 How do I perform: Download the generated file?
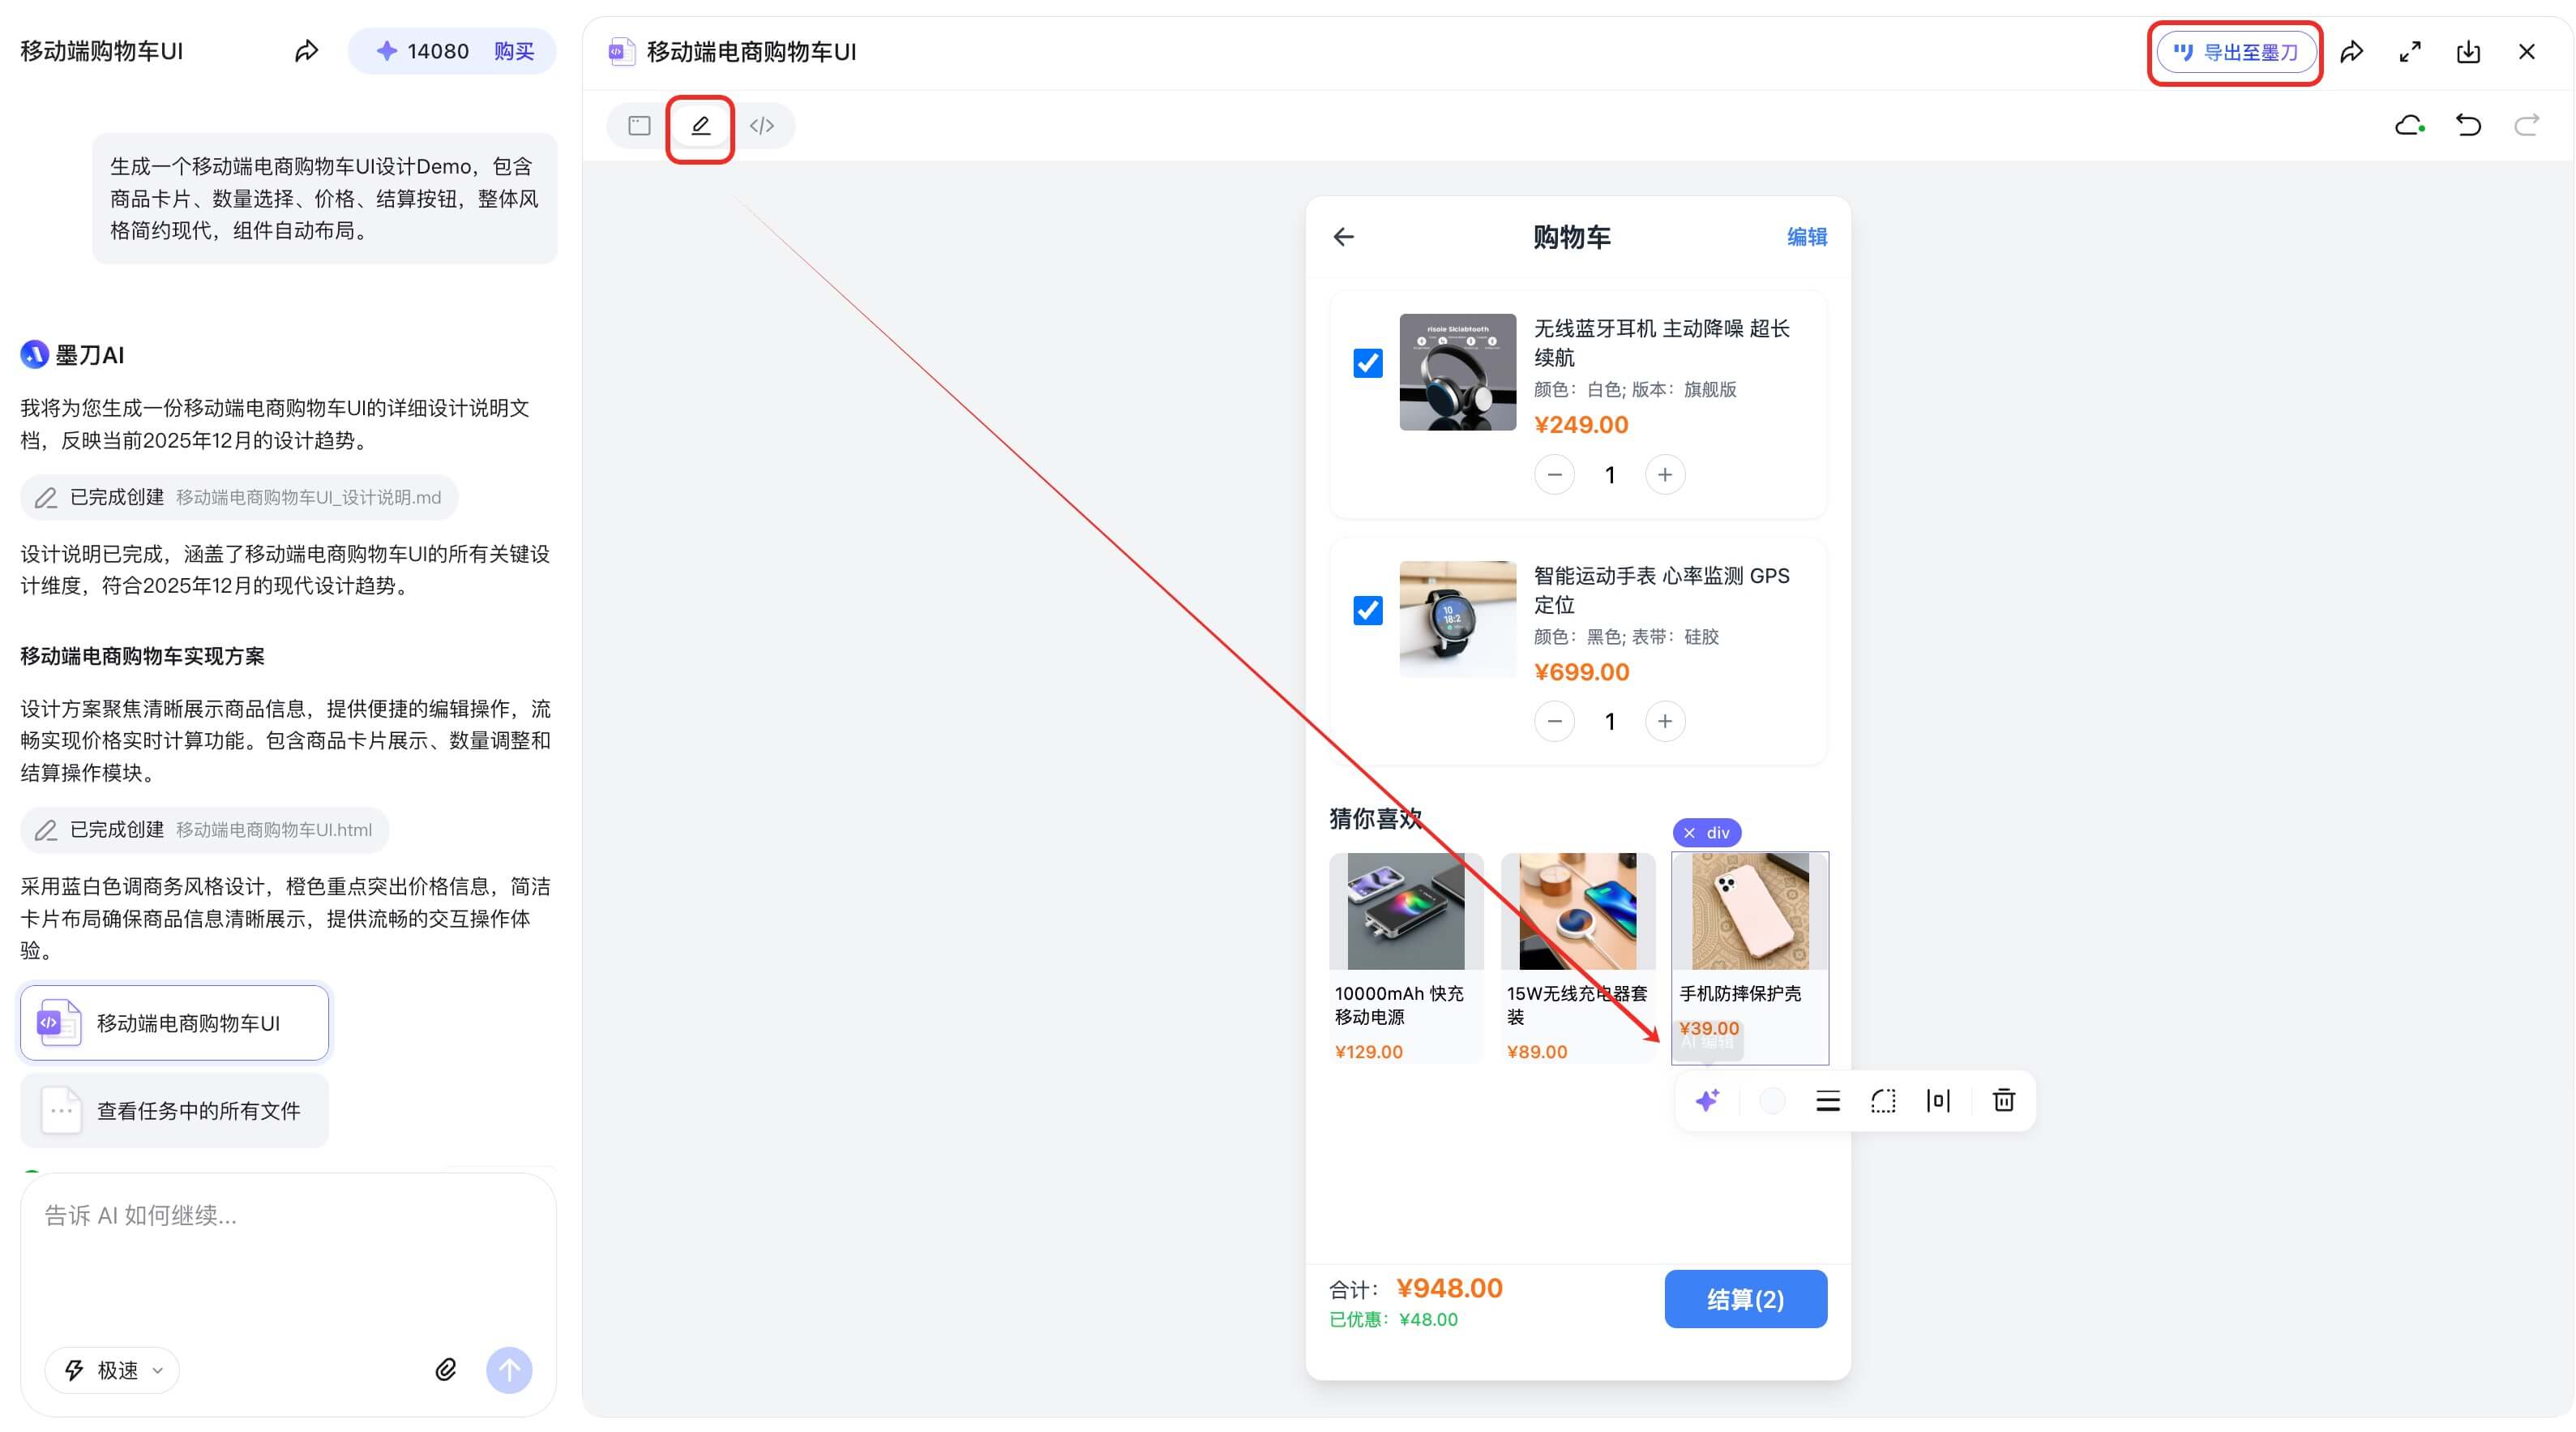[2469, 51]
